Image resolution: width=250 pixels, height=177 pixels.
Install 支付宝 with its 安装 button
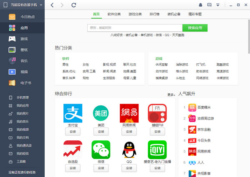73,132
